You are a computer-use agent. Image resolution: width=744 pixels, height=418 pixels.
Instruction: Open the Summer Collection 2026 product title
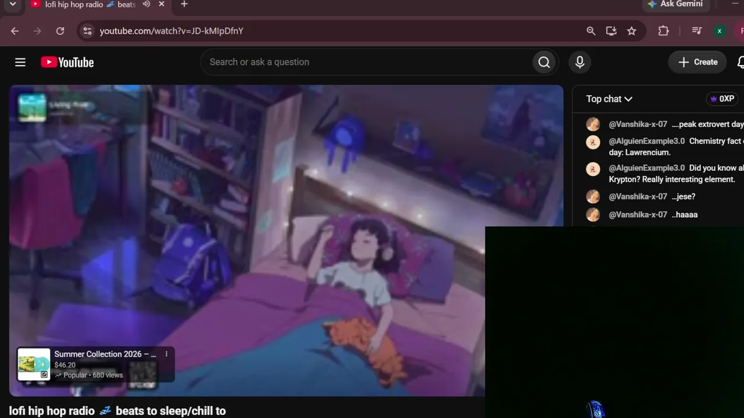[x=105, y=354]
